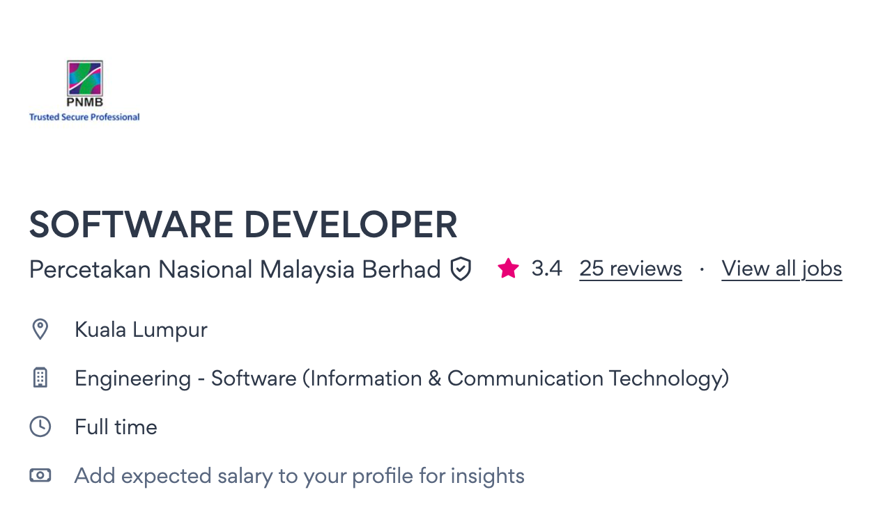Click the PNMB letters in the logo

(84, 103)
